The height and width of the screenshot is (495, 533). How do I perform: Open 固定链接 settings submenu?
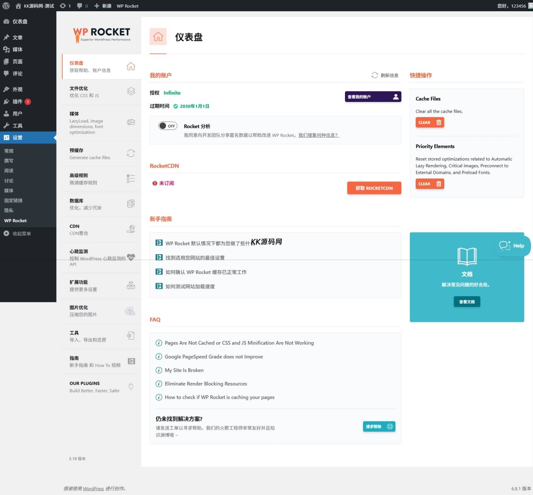pyautogui.click(x=13, y=200)
